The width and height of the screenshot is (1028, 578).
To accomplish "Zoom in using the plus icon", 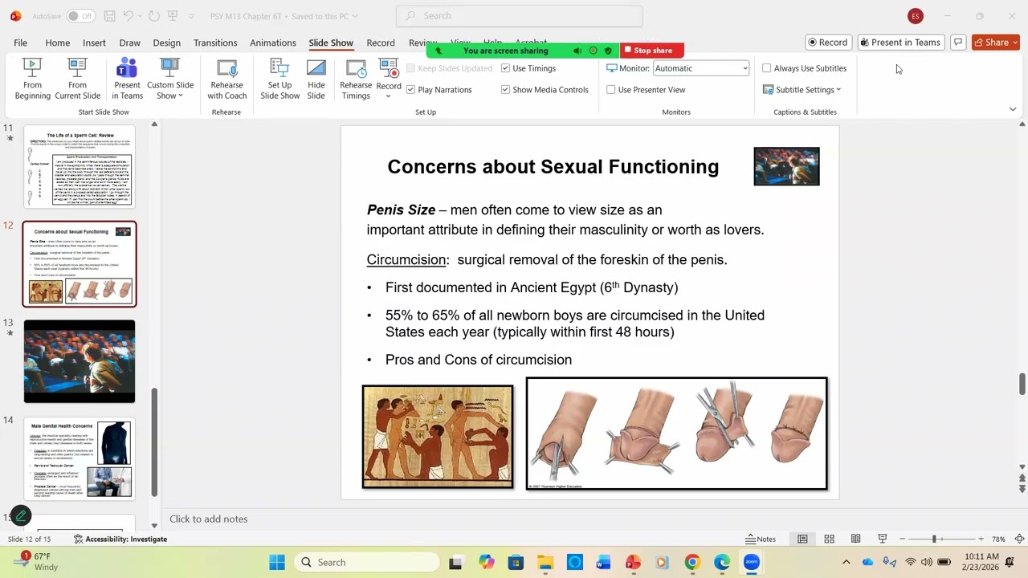I will [x=981, y=539].
